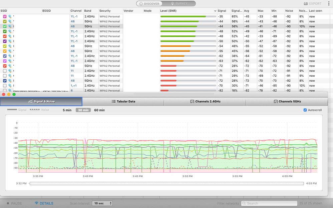Click the Channels 5GHz tab icon
The image size is (333, 208).
[x=276, y=102]
